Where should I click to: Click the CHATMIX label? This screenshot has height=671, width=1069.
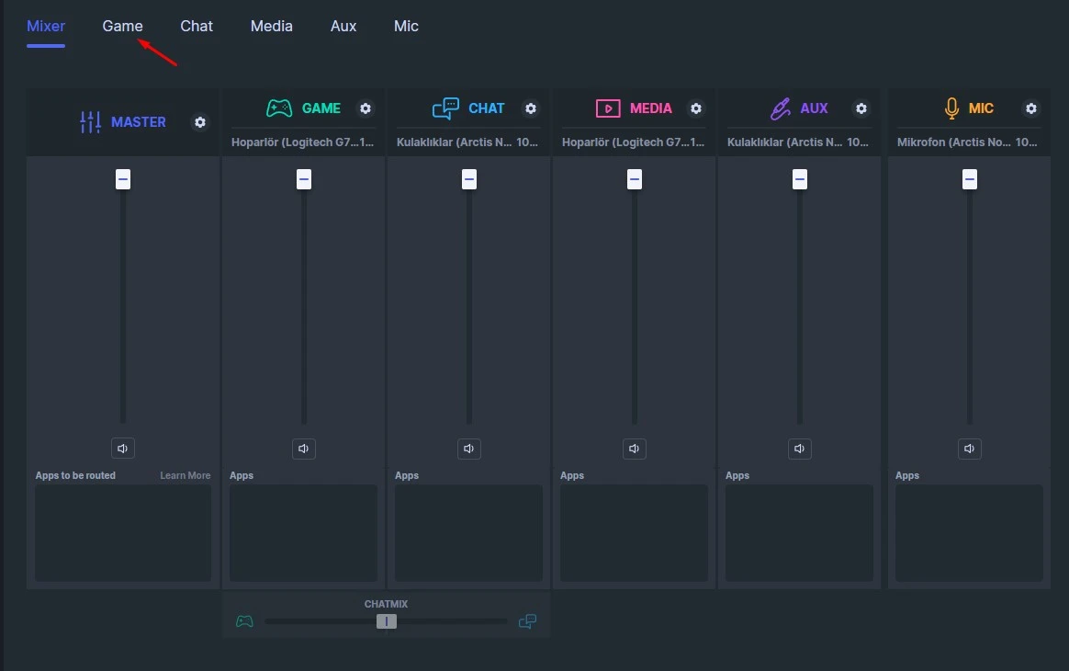386,604
